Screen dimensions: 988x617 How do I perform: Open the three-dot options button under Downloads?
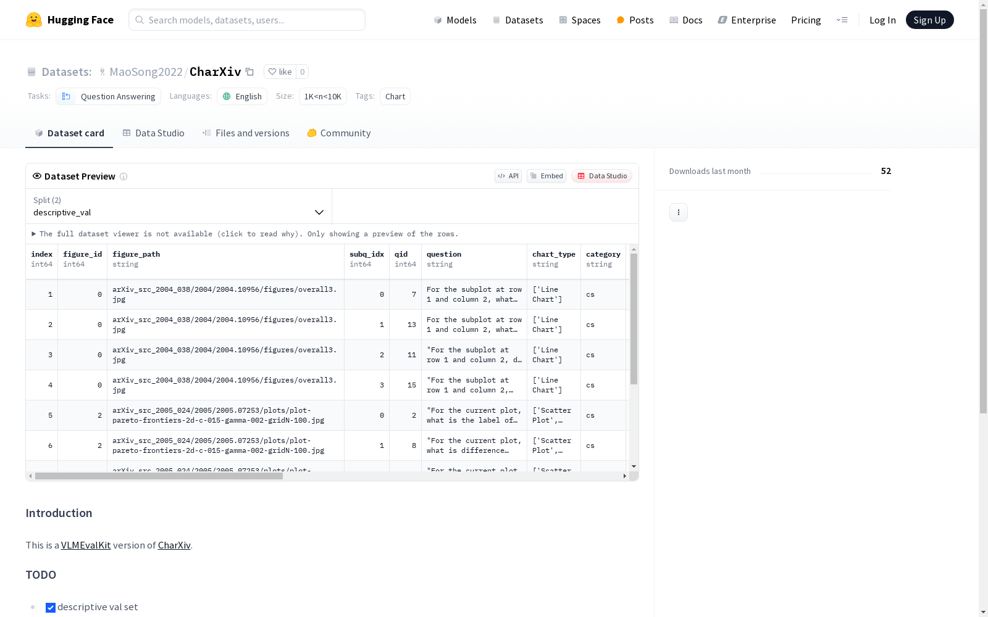coord(679,212)
